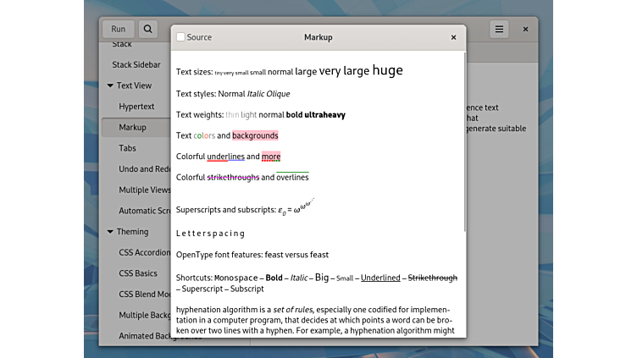Click the highlighted word "backgrounds"

pyautogui.click(x=255, y=135)
